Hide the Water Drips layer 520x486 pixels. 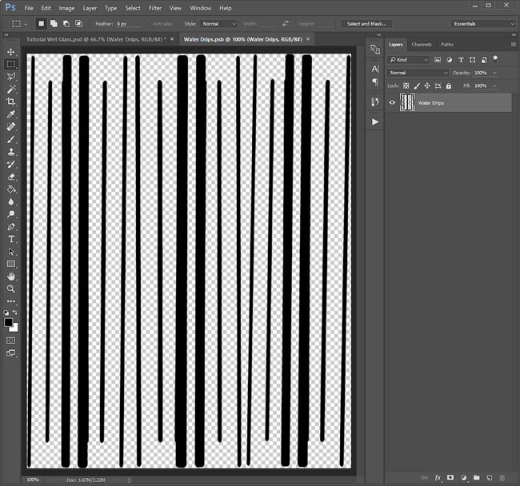[392, 102]
